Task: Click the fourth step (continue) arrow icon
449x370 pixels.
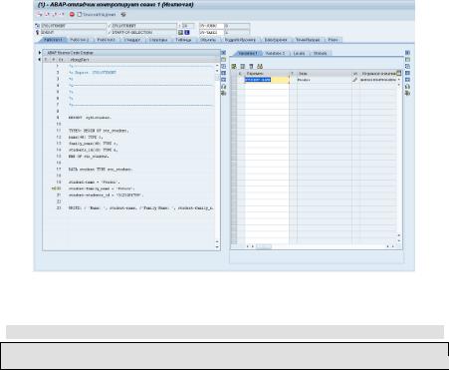Action: pos(63,14)
